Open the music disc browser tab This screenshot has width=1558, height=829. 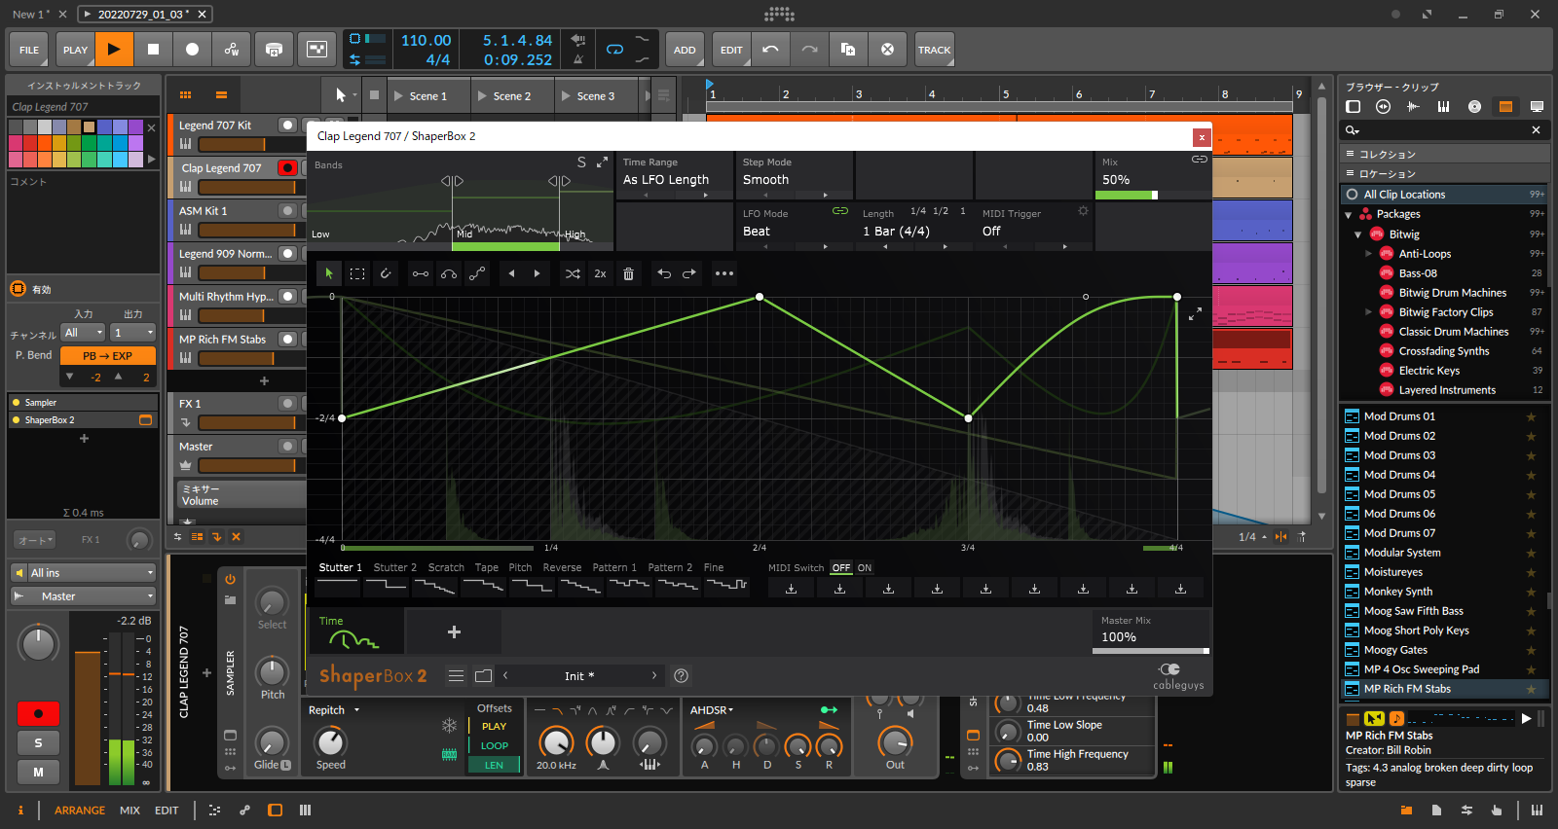[1474, 106]
